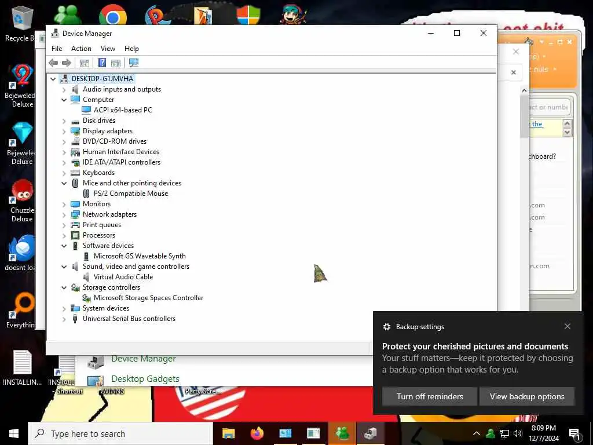Show hidden tray icons chevron

(477, 433)
